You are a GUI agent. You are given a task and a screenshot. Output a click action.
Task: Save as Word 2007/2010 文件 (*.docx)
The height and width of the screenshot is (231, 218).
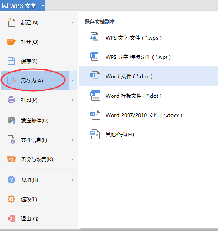(149, 115)
